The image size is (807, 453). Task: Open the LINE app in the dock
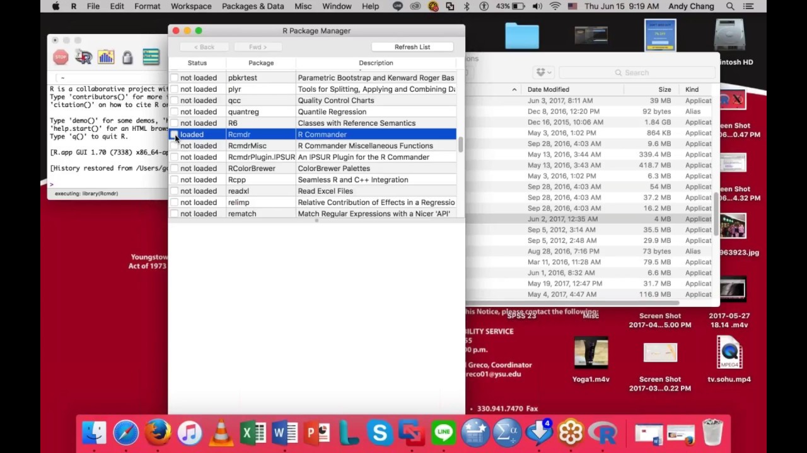click(444, 433)
